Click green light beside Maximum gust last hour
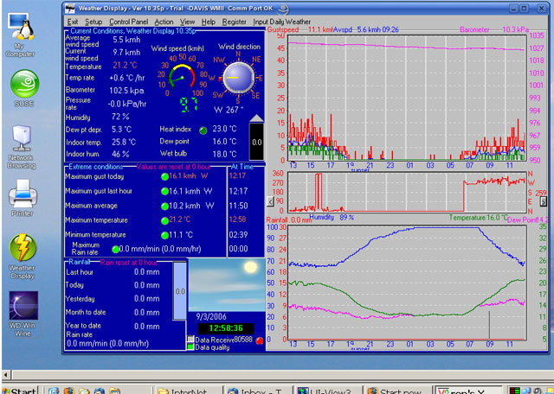 [164, 192]
